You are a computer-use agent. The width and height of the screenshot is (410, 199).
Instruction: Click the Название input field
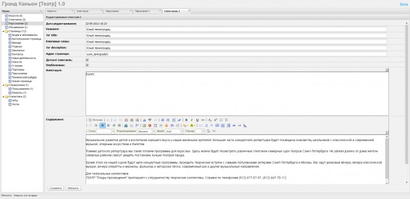[x=236, y=29]
